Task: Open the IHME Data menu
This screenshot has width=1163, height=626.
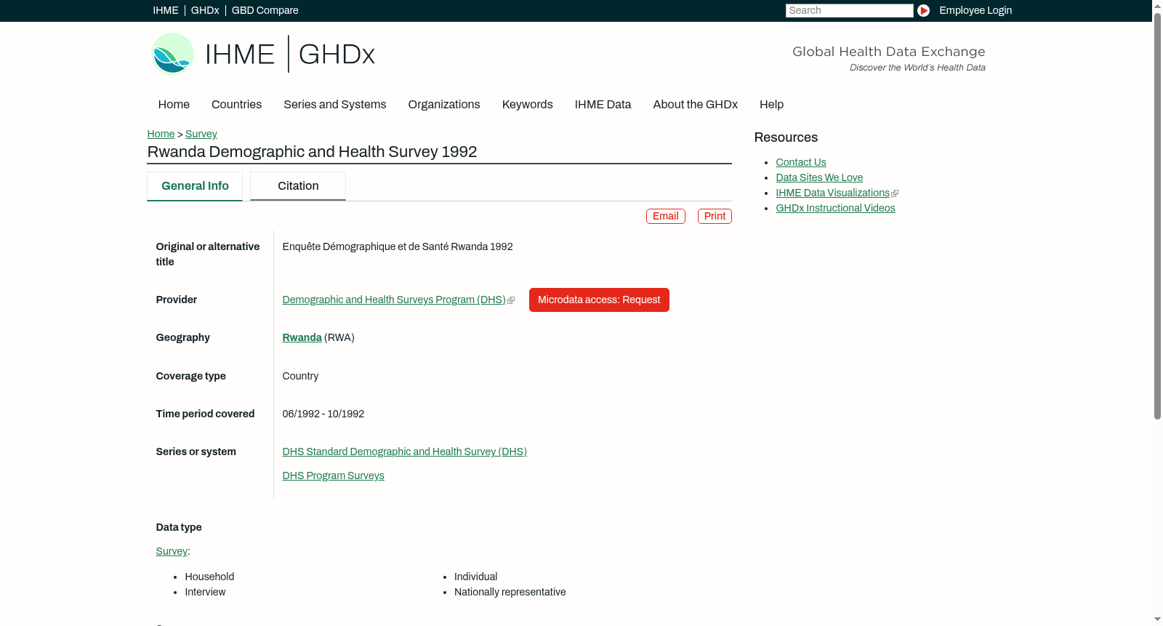Action: [x=603, y=104]
